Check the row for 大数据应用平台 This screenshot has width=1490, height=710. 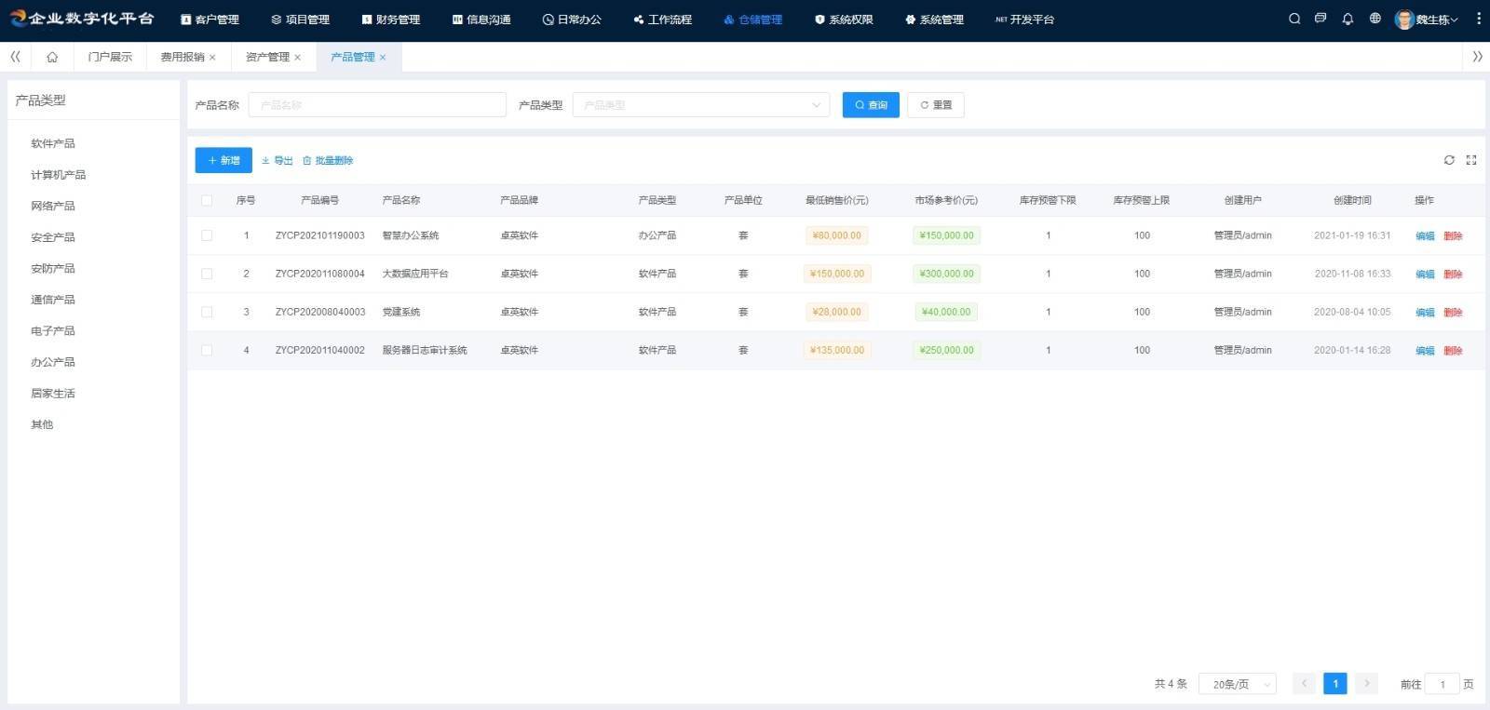click(207, 274)
